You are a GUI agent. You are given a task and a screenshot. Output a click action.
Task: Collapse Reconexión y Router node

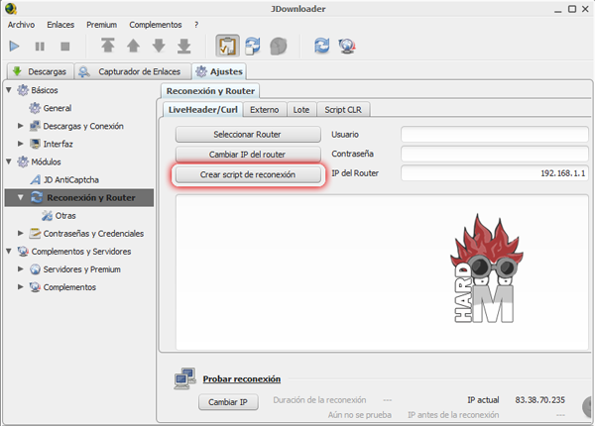point(21,197)
